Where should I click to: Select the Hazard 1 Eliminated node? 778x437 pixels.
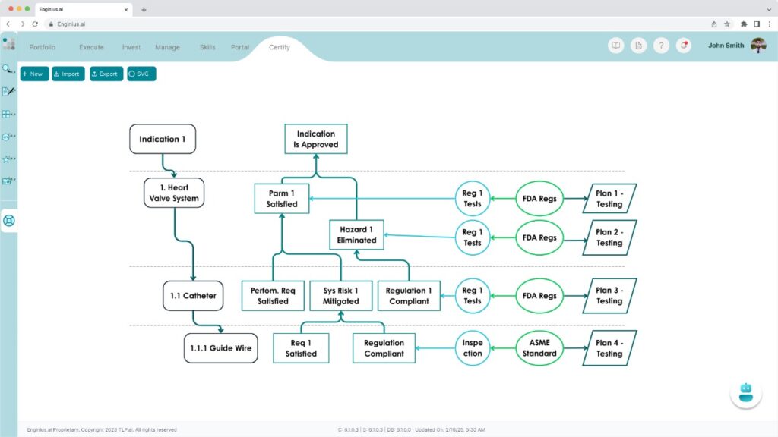(356, 235)
